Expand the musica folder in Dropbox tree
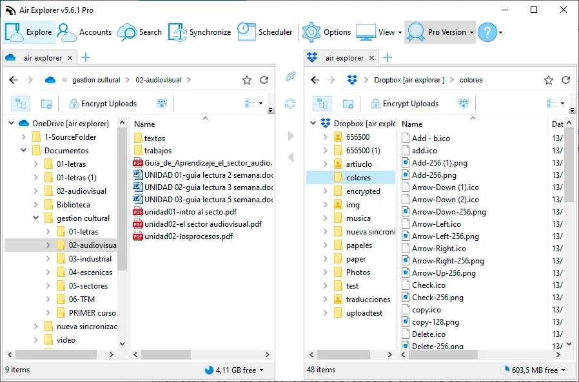 pyautogui.click(x=326, y=218)
